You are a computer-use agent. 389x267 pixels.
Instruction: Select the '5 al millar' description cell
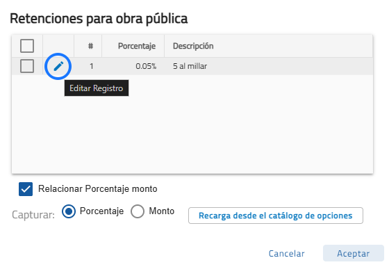click(268, 66)
